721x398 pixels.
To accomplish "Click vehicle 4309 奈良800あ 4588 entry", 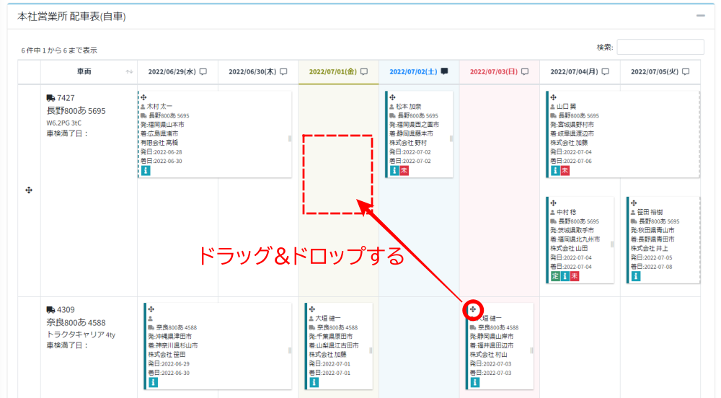I will click(x=76, y=322).
